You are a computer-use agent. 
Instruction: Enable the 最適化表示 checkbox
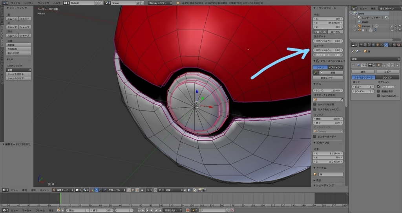click(378, 91)
